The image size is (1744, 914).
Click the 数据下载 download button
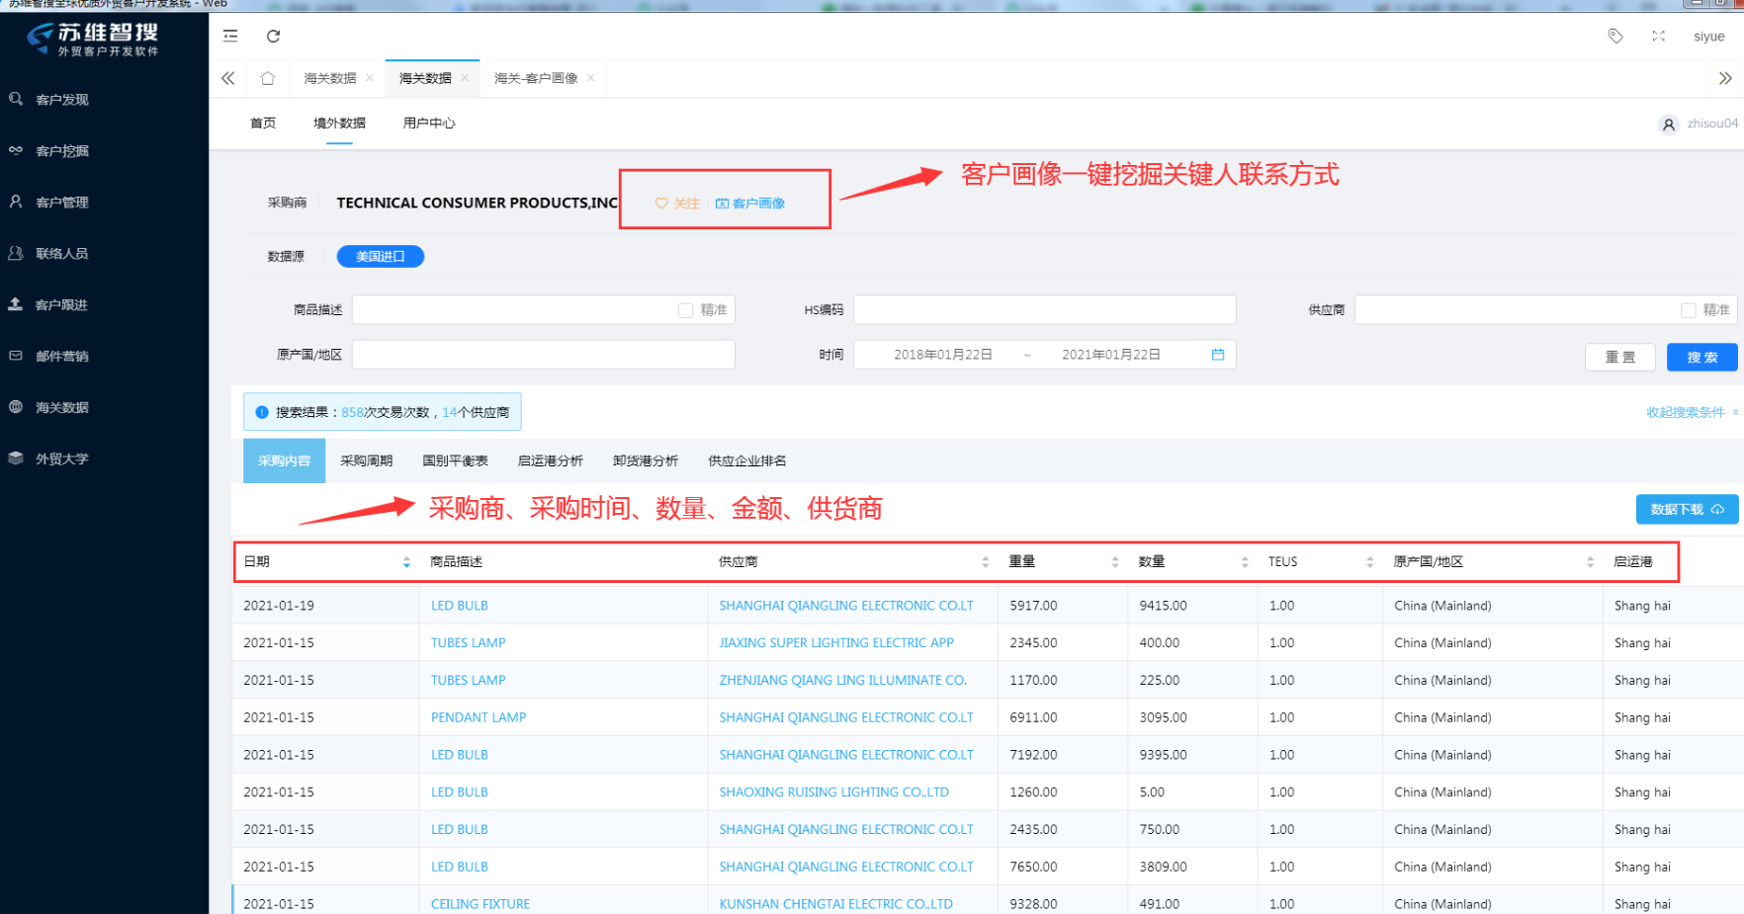[x=1686, y=510]
